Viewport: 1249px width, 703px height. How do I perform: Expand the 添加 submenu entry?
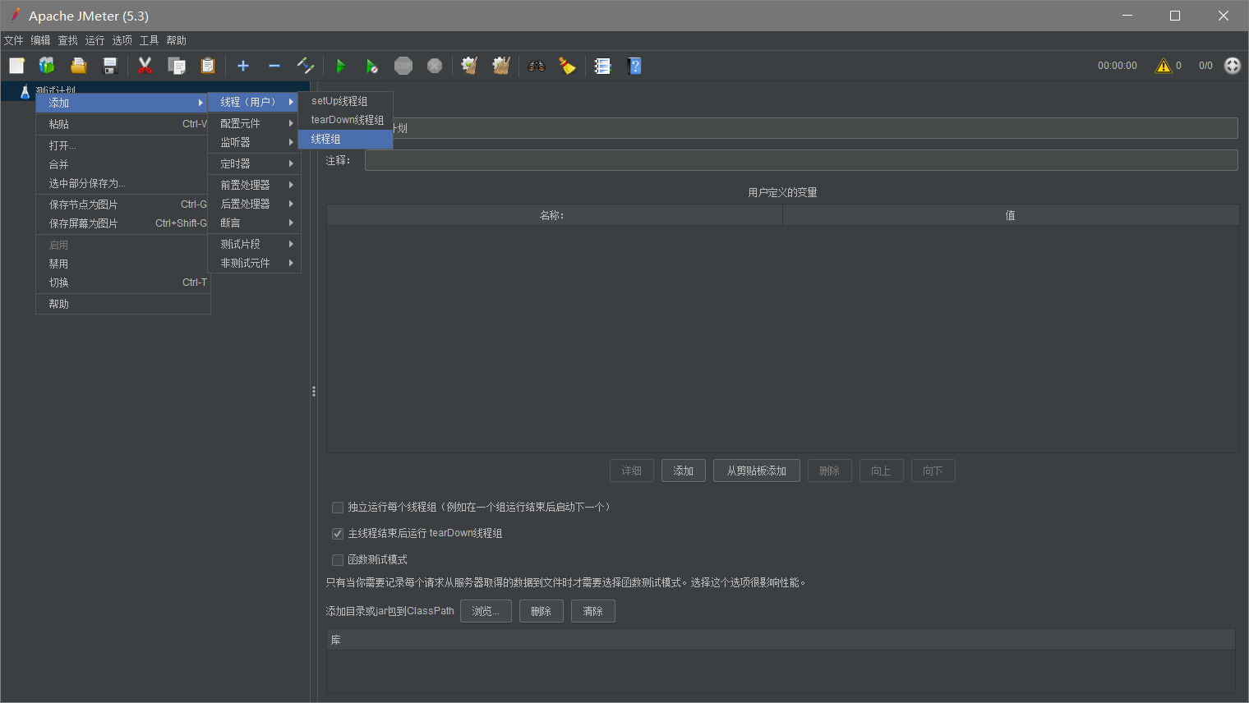[x=123, y=103]
